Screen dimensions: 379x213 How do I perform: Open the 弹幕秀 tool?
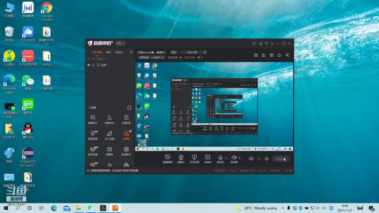(109, 151)
